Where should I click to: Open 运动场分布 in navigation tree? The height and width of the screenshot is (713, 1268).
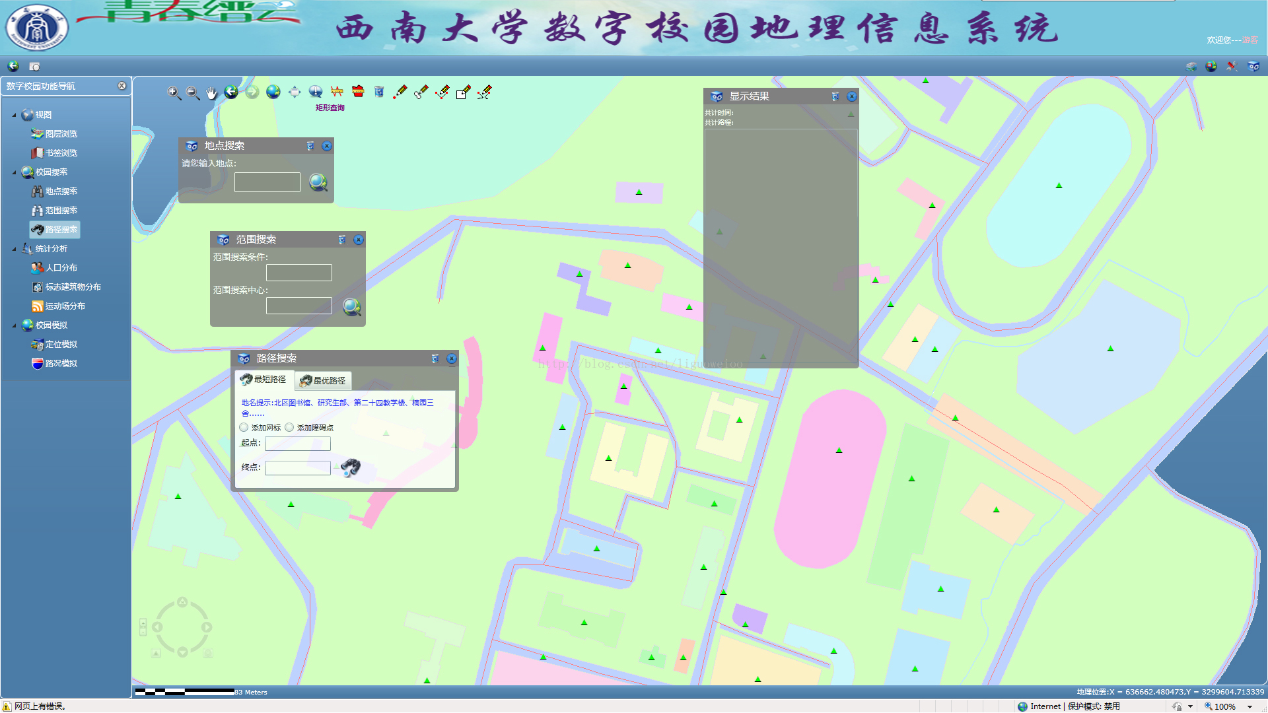(58, 306)
